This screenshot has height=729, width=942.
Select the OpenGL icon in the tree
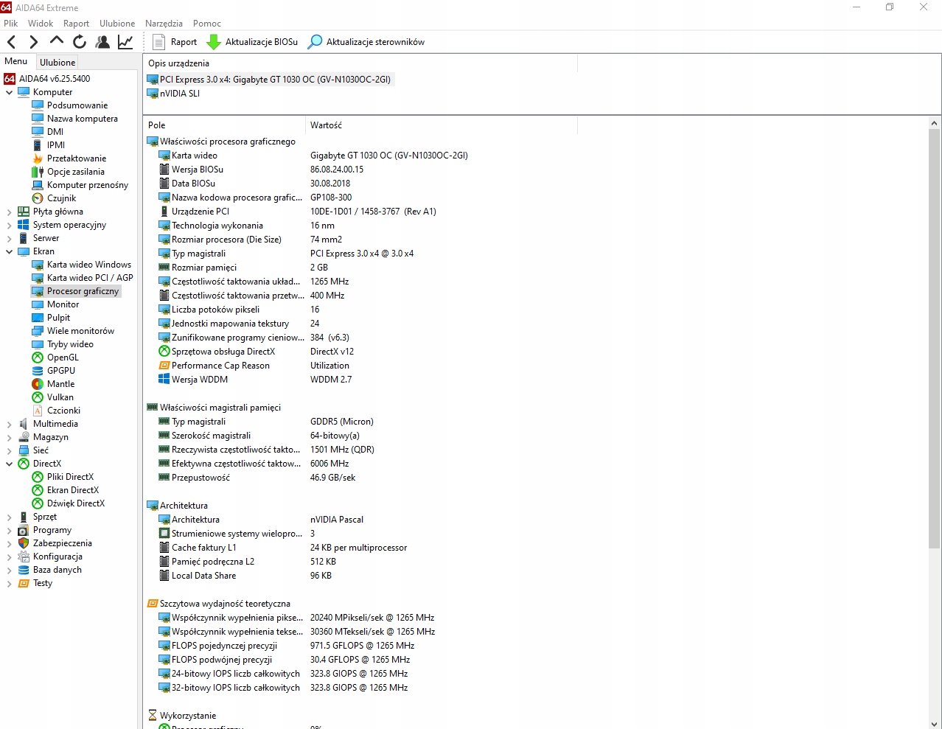coord(38,357)
